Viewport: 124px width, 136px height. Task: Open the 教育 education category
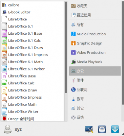click(x=95, y=99)
